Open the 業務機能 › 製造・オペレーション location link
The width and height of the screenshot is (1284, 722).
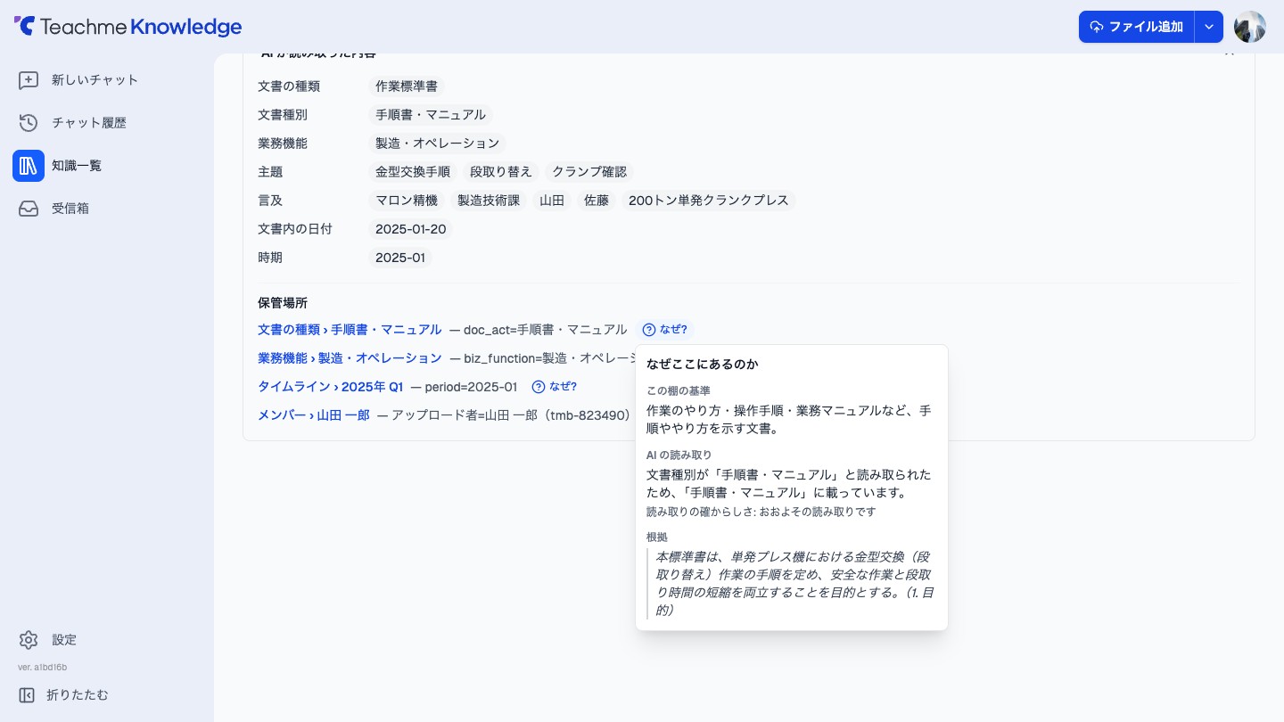[x=350, y=358]
